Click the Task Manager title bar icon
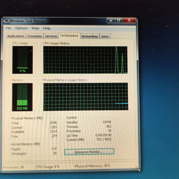This screenshot has width=179, height=179. (x=6, y=21)
